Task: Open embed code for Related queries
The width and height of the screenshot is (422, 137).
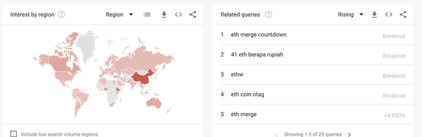Action: [x=389, y=15]
